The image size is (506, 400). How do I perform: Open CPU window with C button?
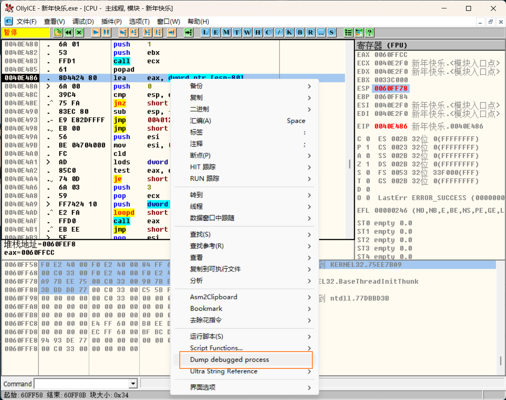[x=269, y=32]
